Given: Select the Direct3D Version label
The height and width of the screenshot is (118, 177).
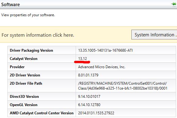Looking at the screenshot, I should click(x=24, y=97).
